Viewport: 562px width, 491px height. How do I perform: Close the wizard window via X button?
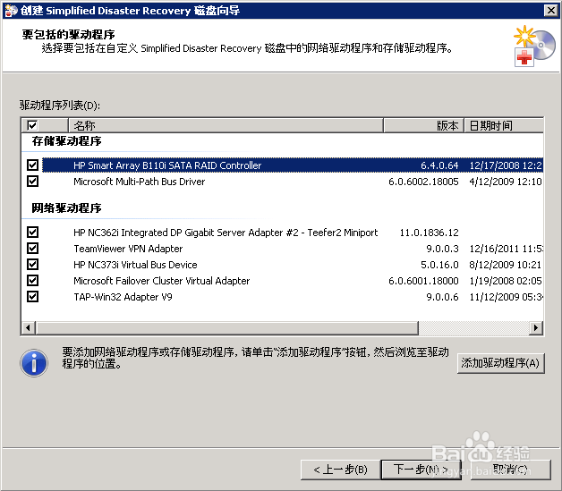[x=551, y=11]
